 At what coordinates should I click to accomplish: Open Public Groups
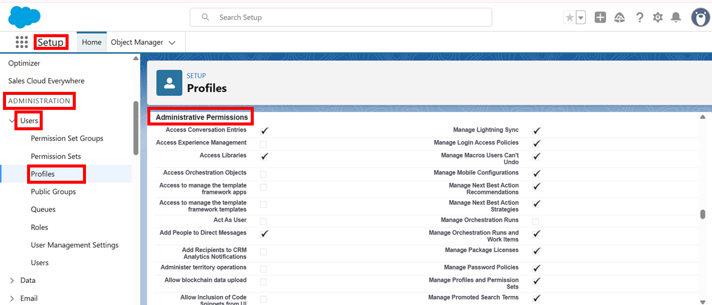(x=53, y=192)
